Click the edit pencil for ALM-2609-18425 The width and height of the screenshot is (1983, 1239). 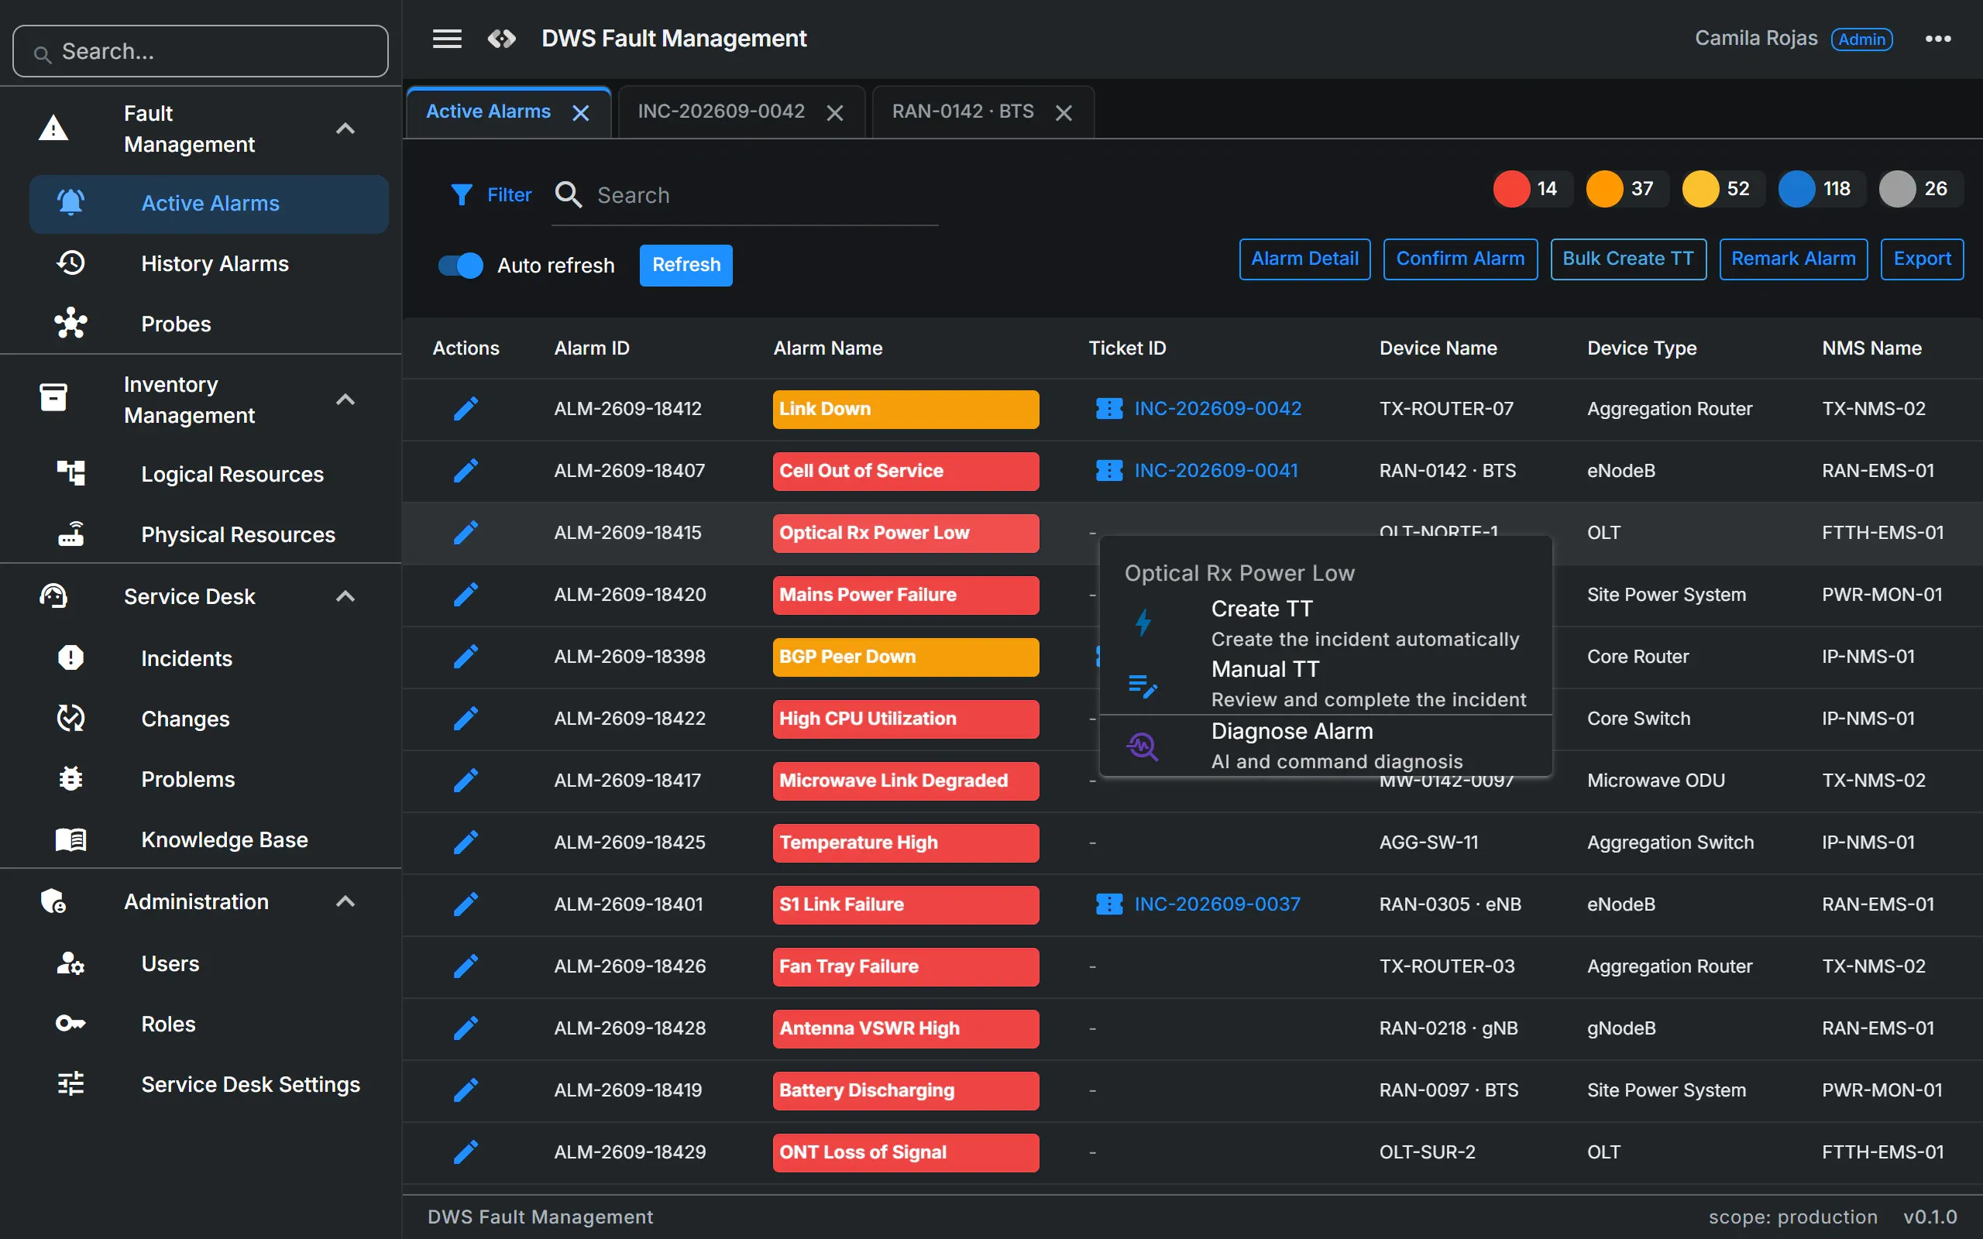pyautogui.click(x=466, y=843)
